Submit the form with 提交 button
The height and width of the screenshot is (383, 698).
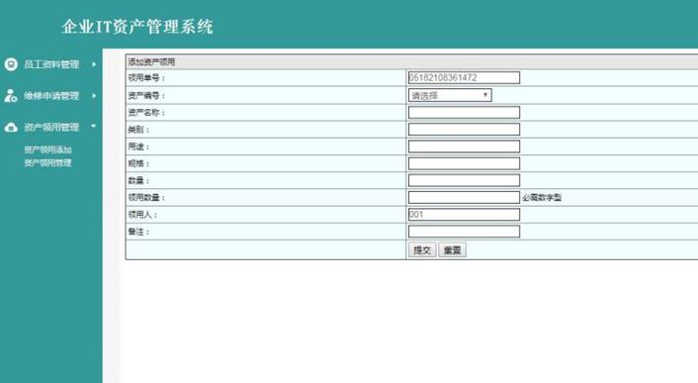422,249
